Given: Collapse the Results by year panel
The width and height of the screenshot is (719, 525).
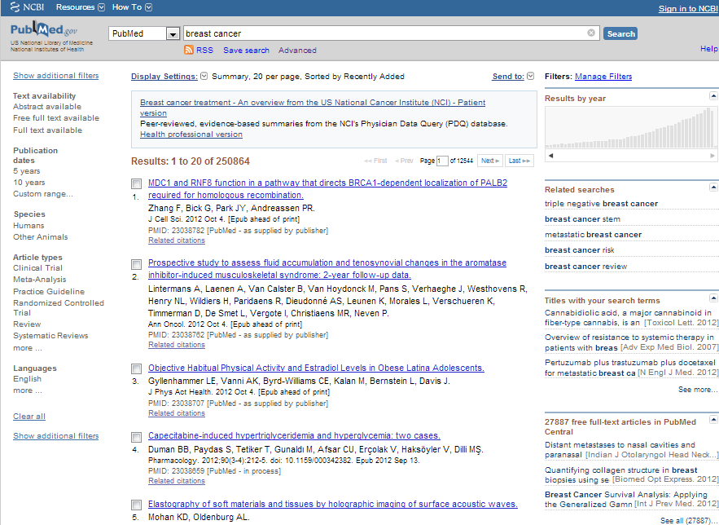Looking at the screenshot, I should [713, 95].
